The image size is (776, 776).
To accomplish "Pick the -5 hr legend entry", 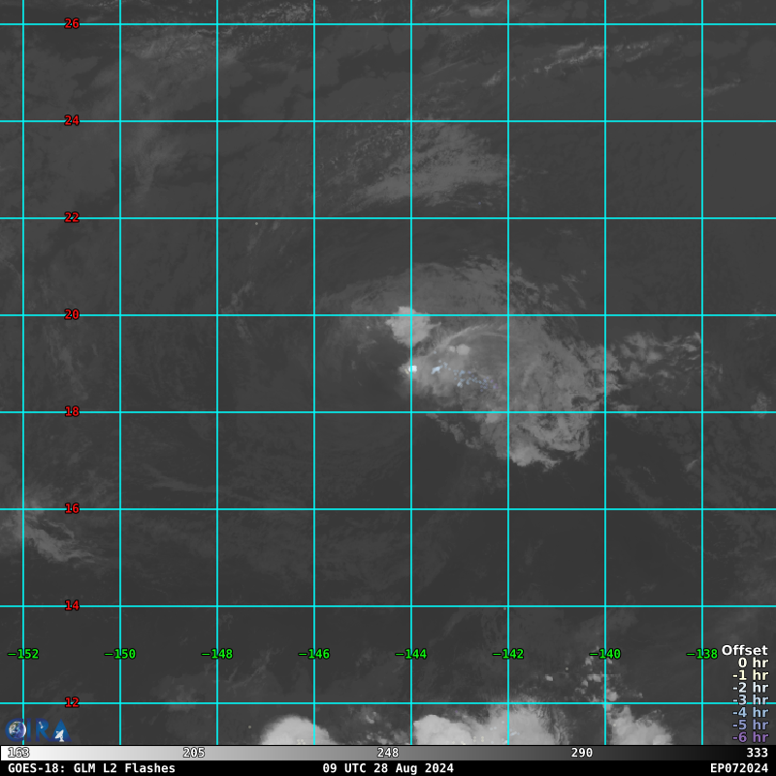I will point(751,725).
